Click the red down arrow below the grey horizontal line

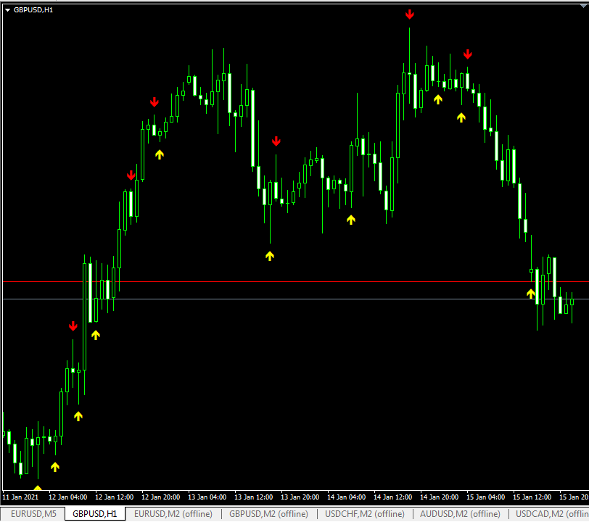pos(73,326)
